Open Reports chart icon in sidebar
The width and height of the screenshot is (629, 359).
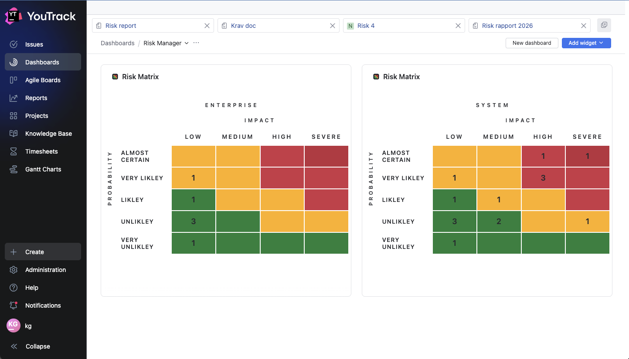[14, 98]
